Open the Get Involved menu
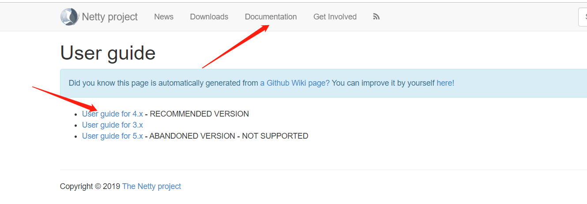 point(335,17)
